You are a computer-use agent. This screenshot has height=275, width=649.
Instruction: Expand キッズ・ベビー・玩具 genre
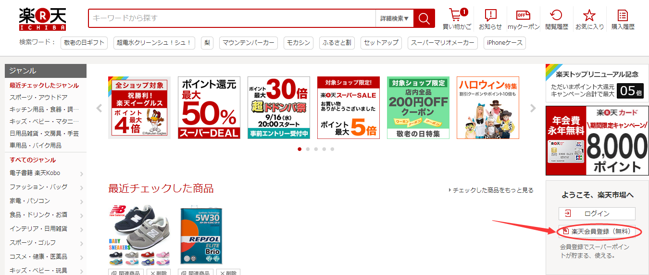[46, 270]
